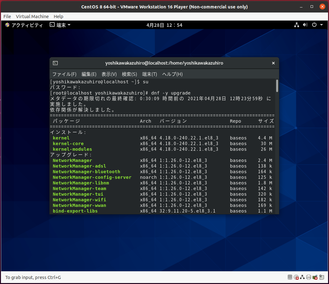The height and width of the screenshot is (284, 329).
Task: Click the アクティビティ activities button
Action: tap(24, 25)
